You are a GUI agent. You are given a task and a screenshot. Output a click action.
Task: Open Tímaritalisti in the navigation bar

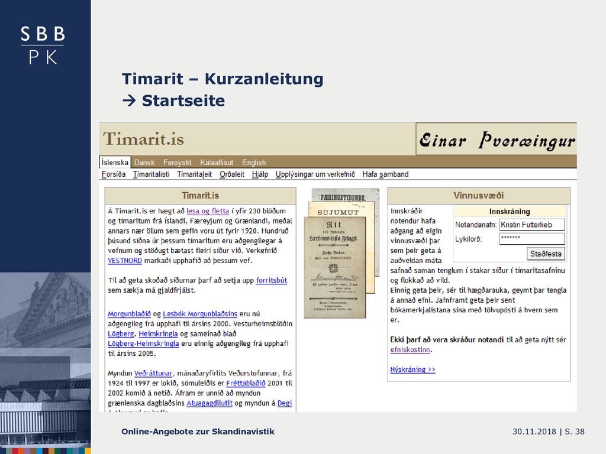151,174
